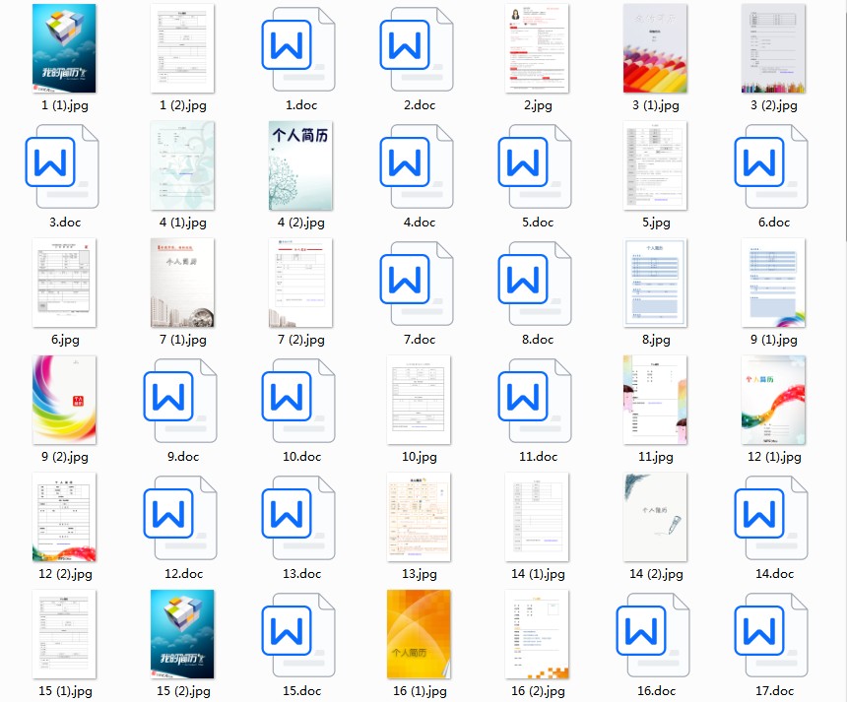Select the 16 (2).jpg thumbnail
The width and height of the screenshot is (847, 702).
537,634
